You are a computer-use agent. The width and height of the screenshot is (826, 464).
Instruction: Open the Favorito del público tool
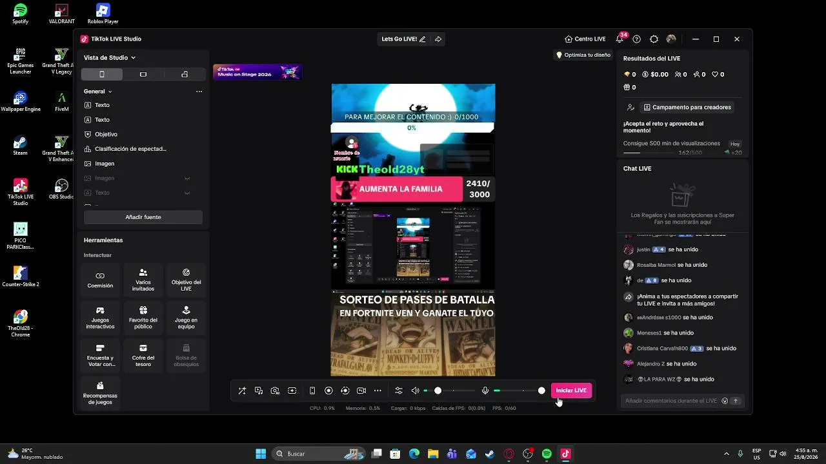(143, 318)
